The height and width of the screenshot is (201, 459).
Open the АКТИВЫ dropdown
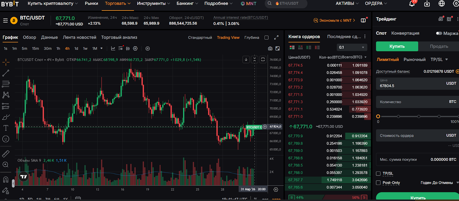(x=347, y=3)
